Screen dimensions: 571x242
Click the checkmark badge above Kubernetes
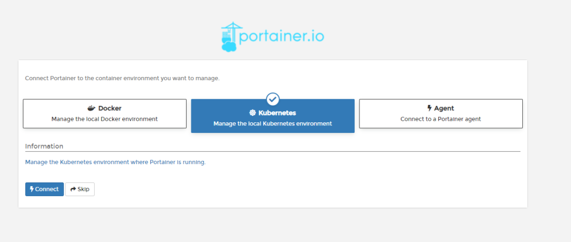pyautogui.click(x=273, y=99)
